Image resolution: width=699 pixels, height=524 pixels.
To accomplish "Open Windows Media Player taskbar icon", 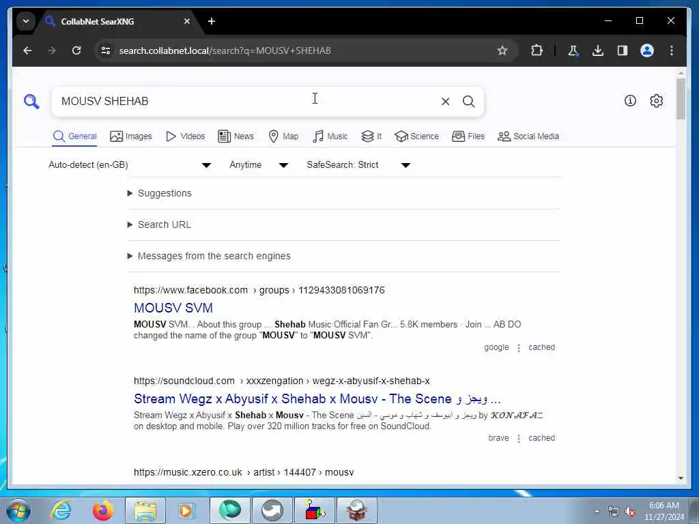I will coord(186,510).
